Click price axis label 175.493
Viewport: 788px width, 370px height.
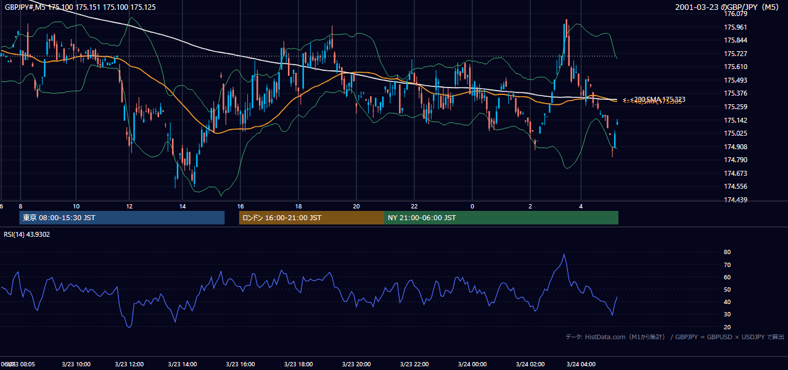coord(736,80)
